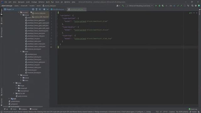Select pack.mcmeta file in tree
Image resolution: width=201 pixels, height=113 pixels.
point(21,96)
